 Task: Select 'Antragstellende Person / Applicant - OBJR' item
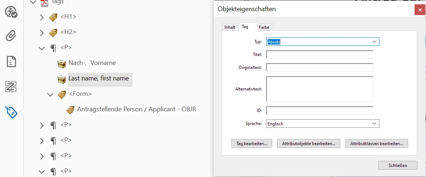coord(136,109)
